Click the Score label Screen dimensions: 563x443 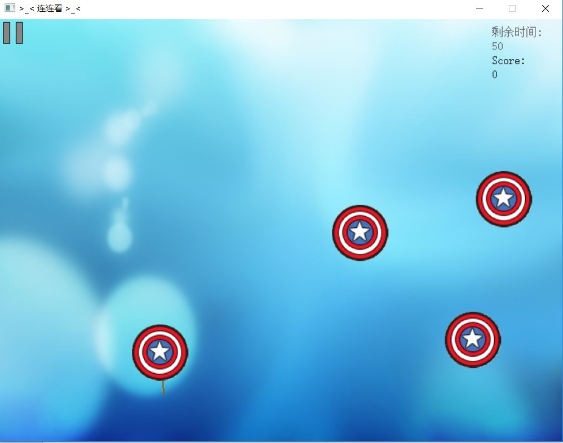tap(508, 61)
